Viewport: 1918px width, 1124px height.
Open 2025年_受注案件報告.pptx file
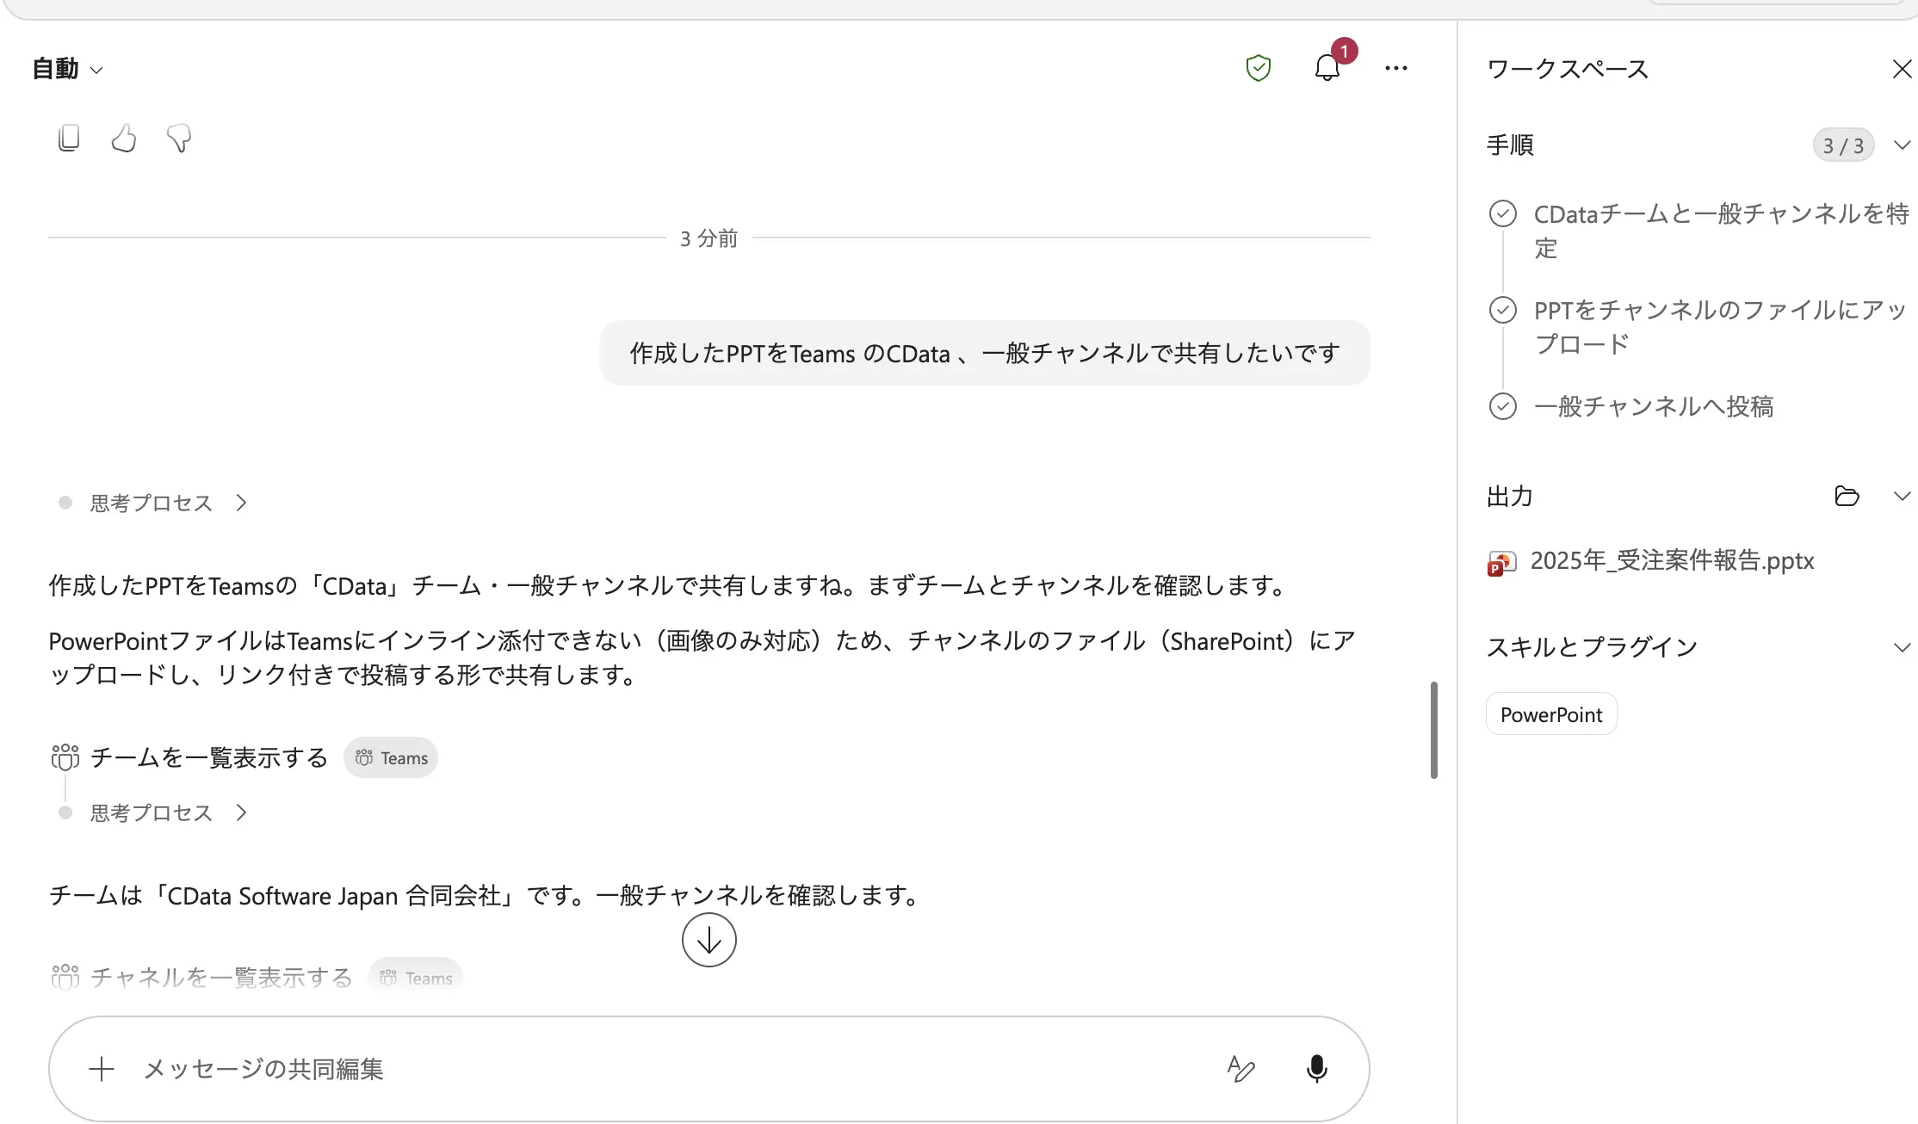(x=1672, y=560)
